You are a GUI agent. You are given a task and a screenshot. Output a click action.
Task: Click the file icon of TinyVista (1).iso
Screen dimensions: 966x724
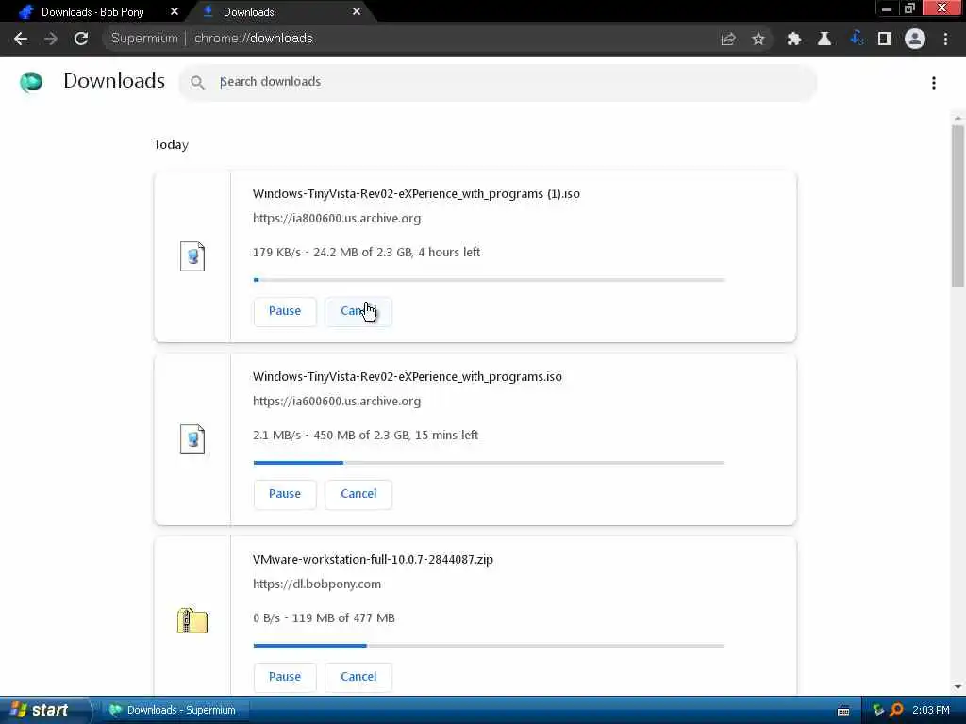[192, 256]
